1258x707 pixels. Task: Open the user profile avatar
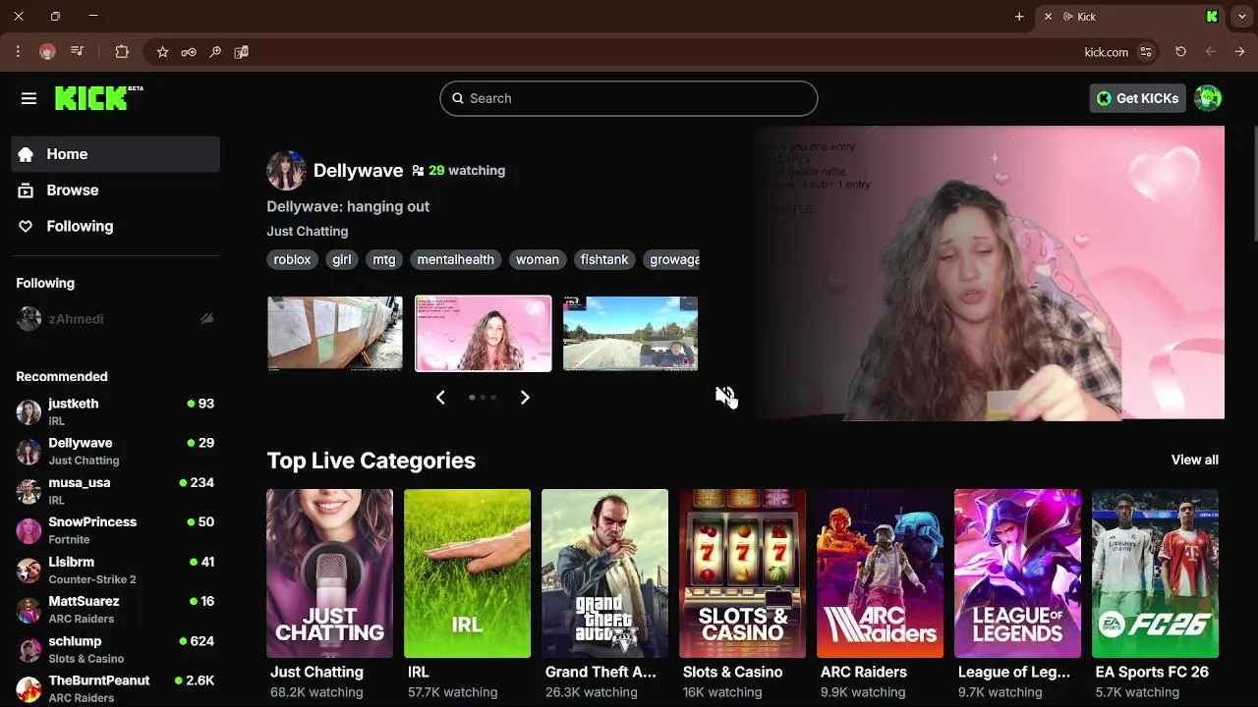point(1208,98)
